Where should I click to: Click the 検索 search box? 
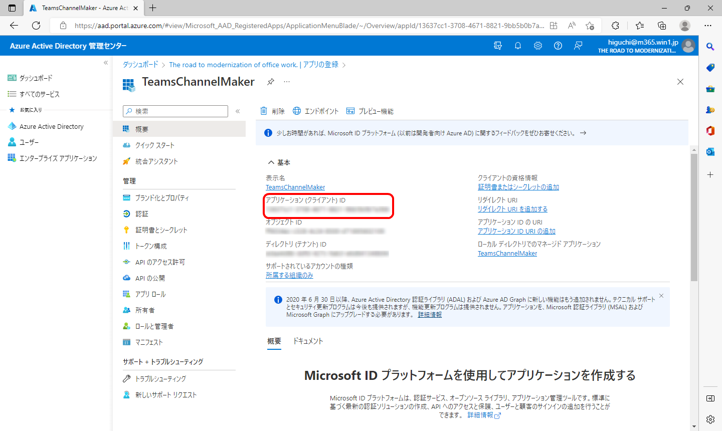click(x=175, y=111)
